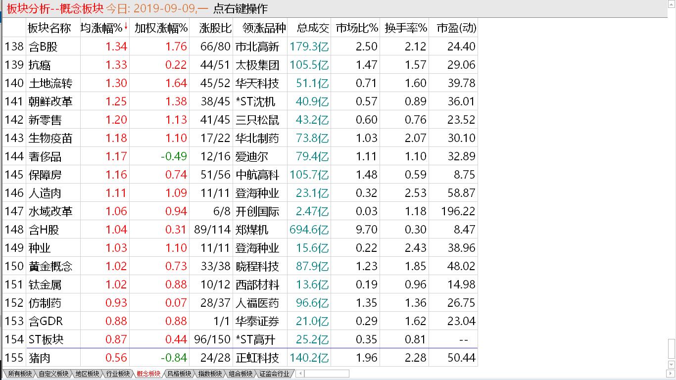
Task: Click the vertical scrollbar thumb
Action: (672, 349)
